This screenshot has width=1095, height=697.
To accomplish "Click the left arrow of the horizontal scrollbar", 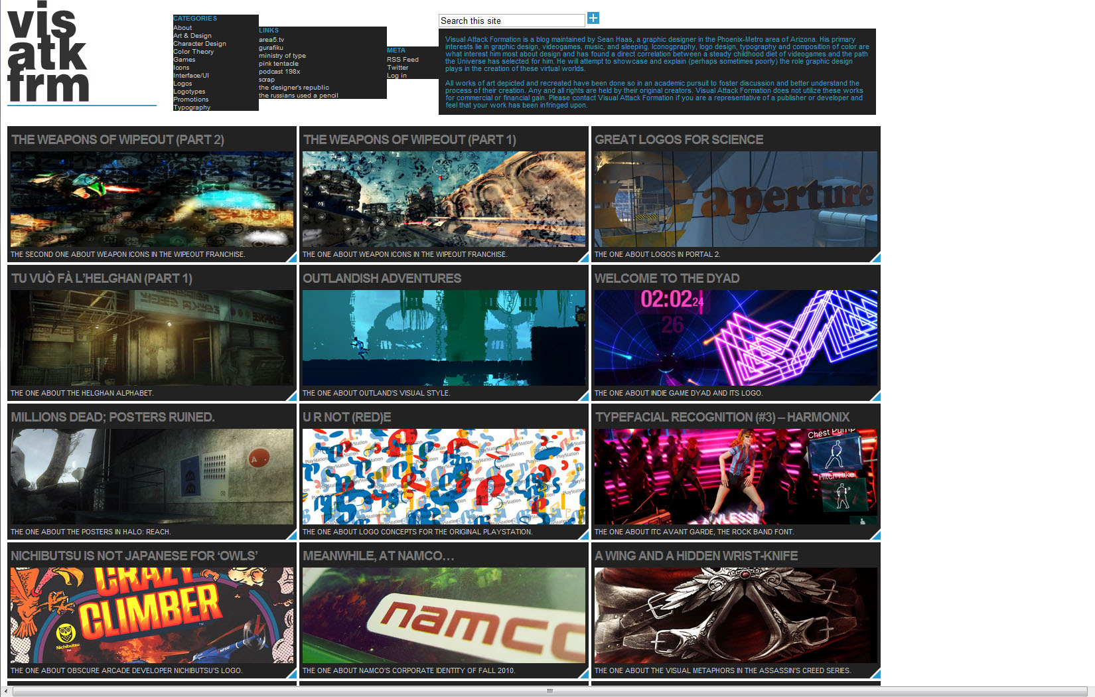I will tap(6, 691).
